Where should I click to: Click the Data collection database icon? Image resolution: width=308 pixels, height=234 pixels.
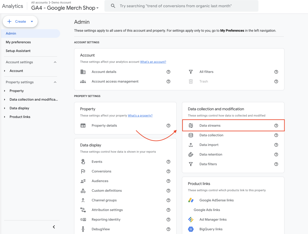(191, 135)
